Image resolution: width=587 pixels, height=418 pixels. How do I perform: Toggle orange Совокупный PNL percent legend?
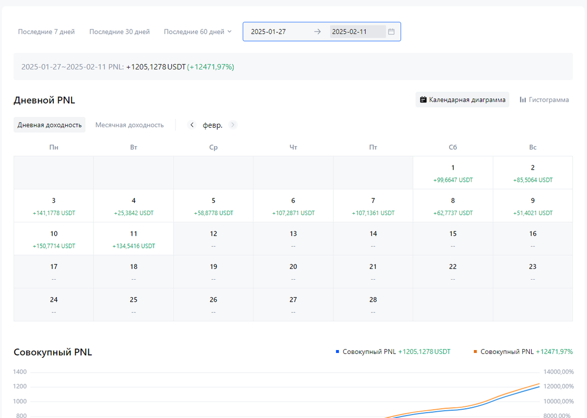coord(523,352)
